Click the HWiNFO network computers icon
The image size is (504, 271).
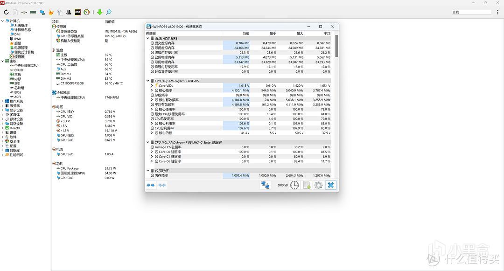click(265, 185)
